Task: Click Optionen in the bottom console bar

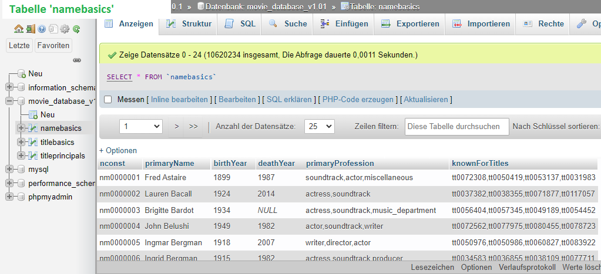Action: click(x=476, y=267)
